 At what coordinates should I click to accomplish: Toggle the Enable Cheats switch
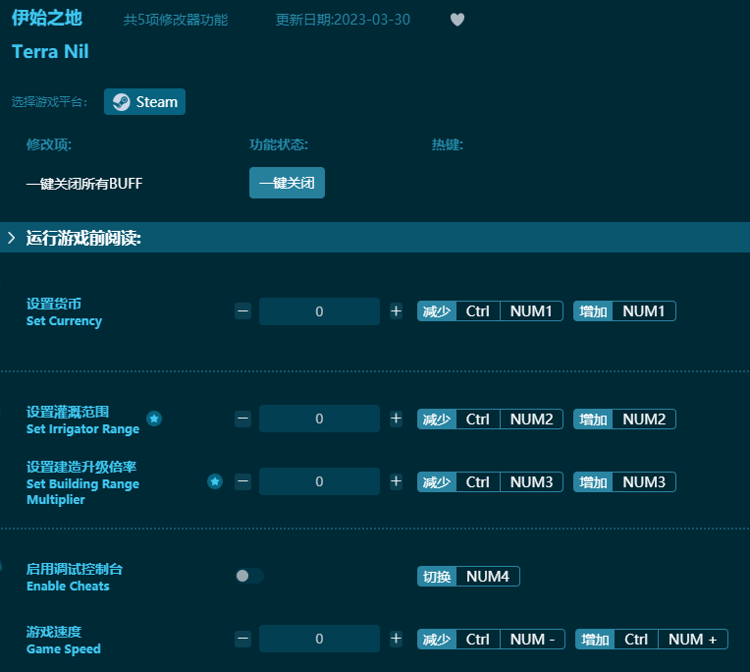pyautogui.click(x=249, y=576)
